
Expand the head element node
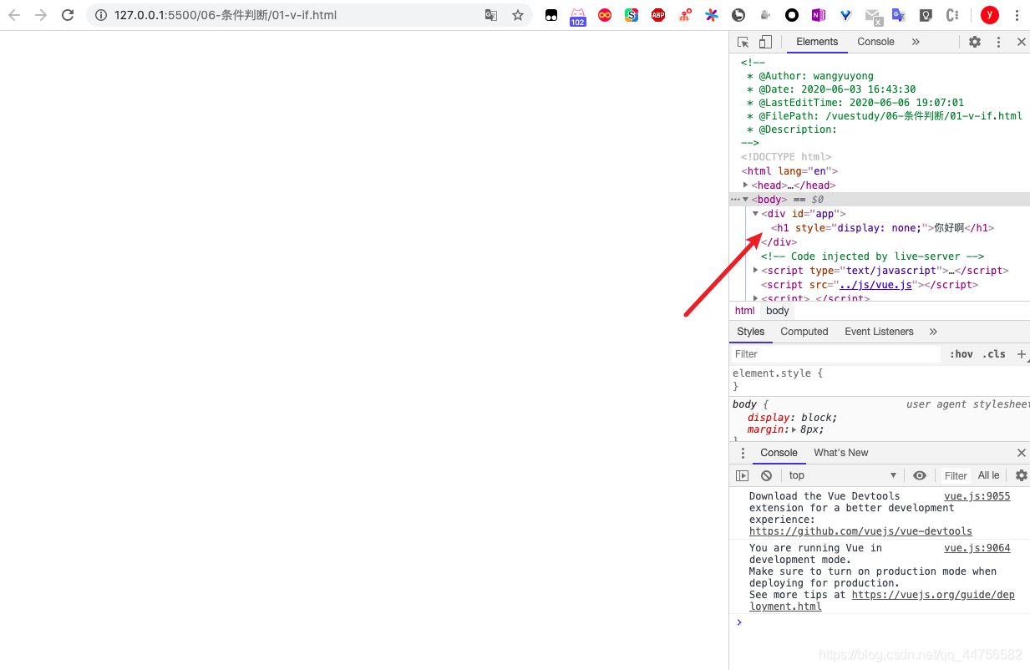click(x=745, y=185)
